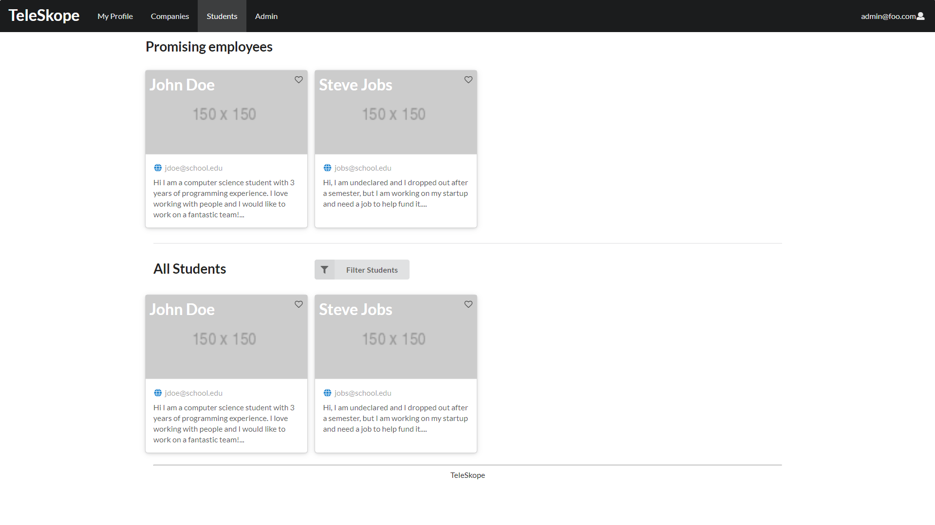Screen dimensions: 935x525
Task: Click globe icon by jobs@school.edu in Promising employees
Action: 327,168
